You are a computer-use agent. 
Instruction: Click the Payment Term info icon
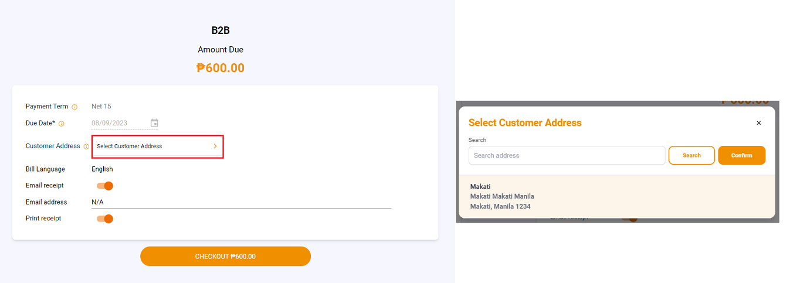(74, 107)
